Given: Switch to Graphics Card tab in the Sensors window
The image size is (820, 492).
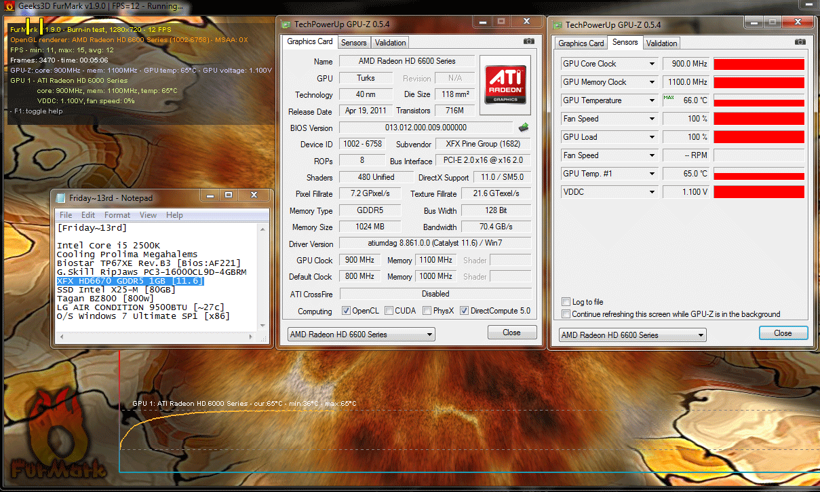Looking at the screenshot, I should click(581, 43).
